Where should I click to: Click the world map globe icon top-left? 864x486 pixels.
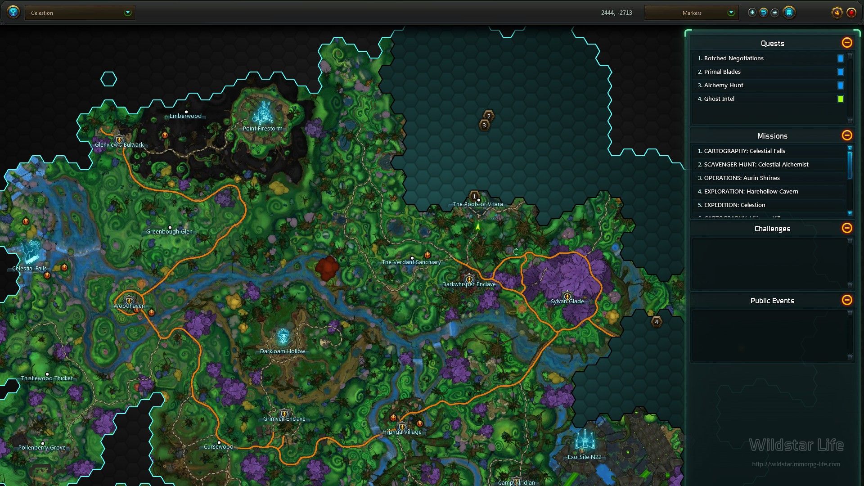(13, 12)
